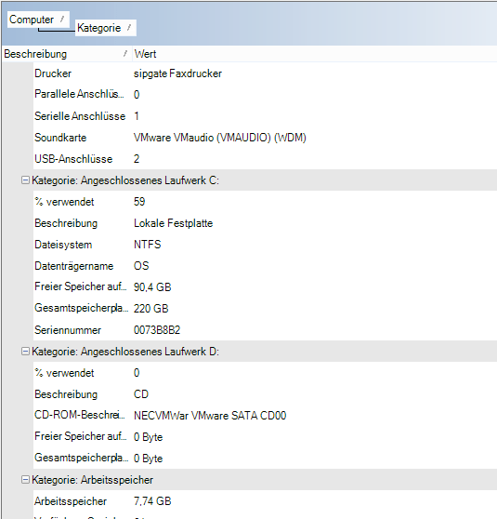497x519 pixels.
Task: Click the 7,74 GB memory value
Action: coord(152,501)
